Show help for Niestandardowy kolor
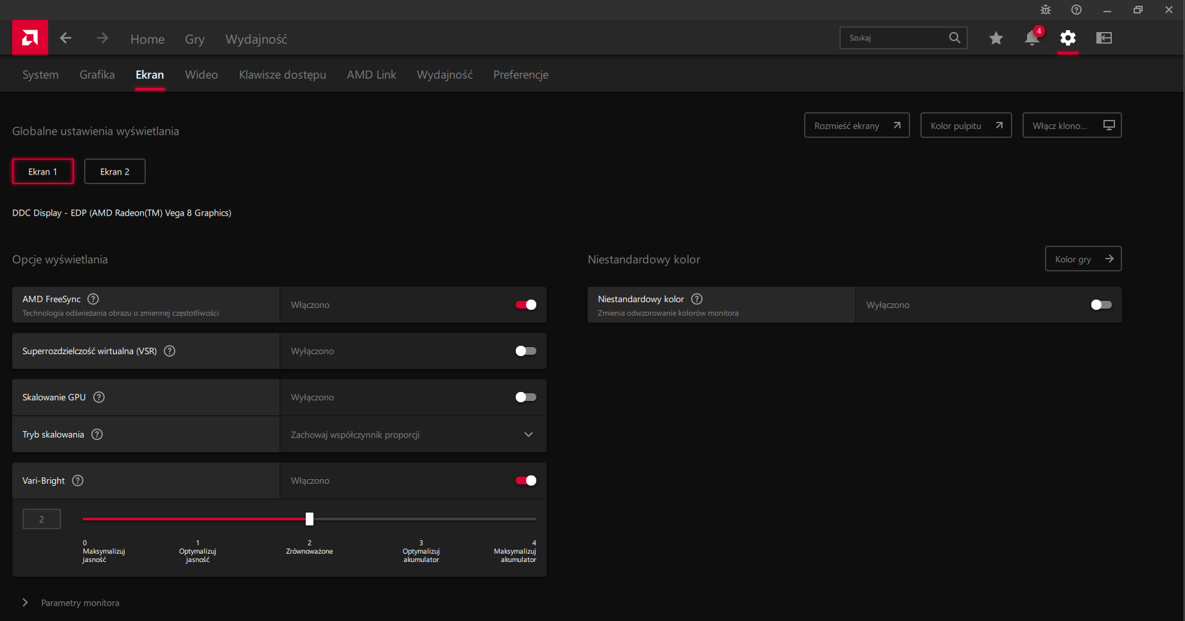 pos(697,299)
